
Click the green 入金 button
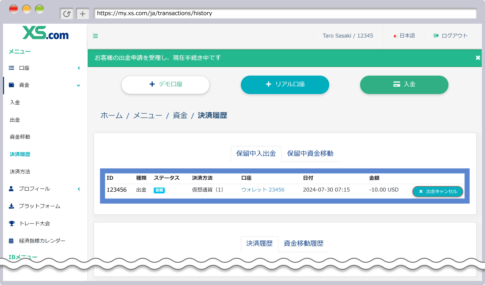coord(404,84)
